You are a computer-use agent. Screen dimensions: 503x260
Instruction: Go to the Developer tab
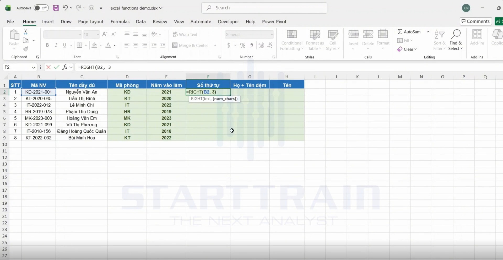[x=228, y=21]
